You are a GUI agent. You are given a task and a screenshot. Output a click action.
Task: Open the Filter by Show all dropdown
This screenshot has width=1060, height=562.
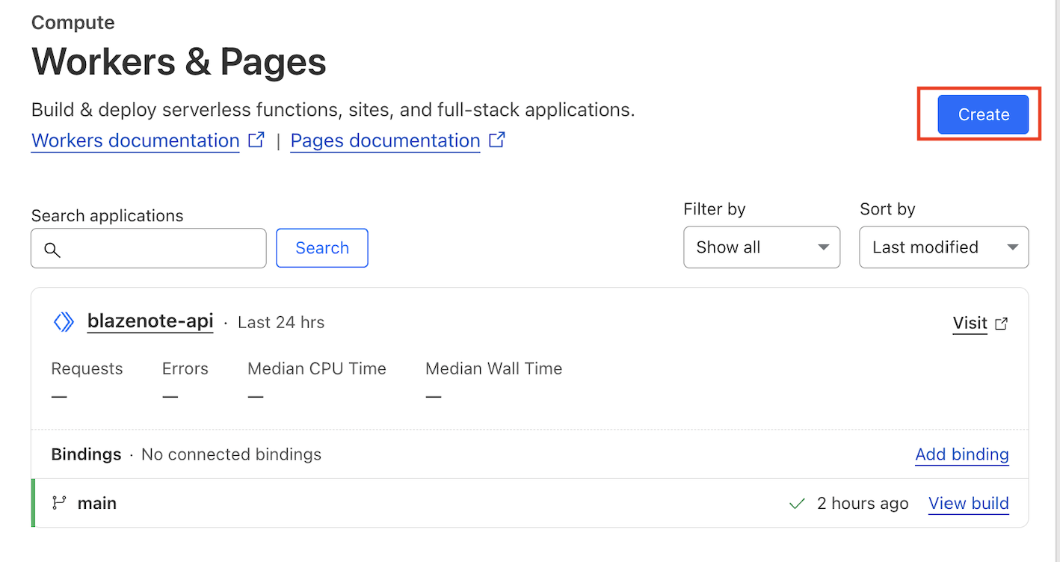(761, 247)
